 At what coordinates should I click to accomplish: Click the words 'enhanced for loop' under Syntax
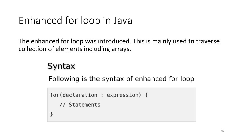tap(165, 79)
